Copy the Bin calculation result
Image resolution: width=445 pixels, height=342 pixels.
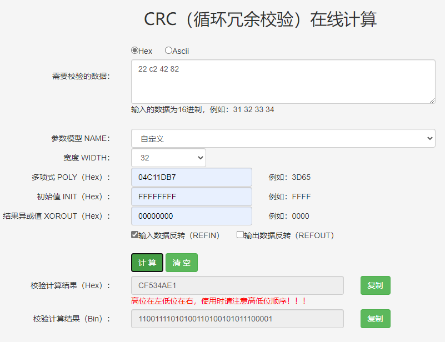375,319
